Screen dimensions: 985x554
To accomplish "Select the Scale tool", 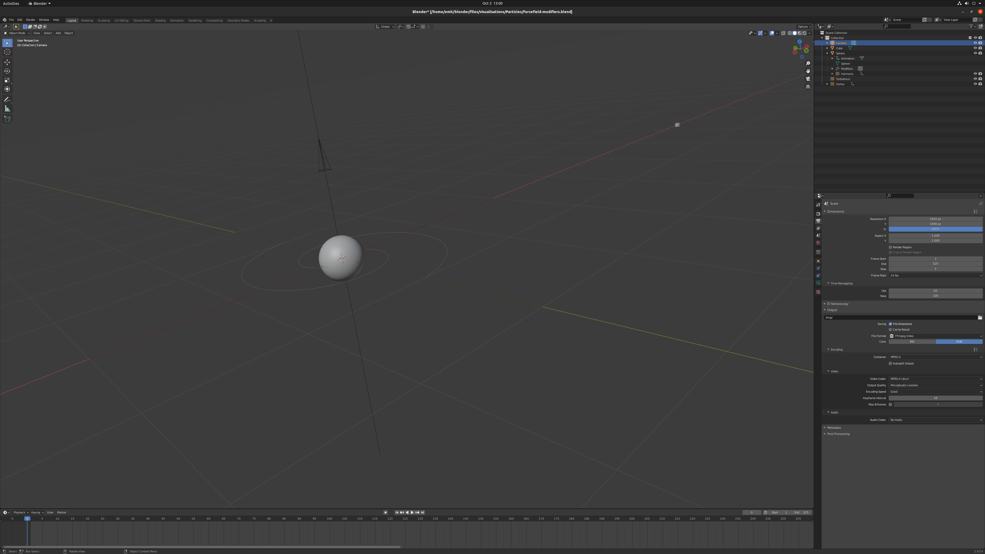I will pos(7,80).
